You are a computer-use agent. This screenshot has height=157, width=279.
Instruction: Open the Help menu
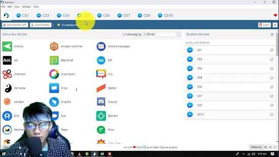click(36, 7)
